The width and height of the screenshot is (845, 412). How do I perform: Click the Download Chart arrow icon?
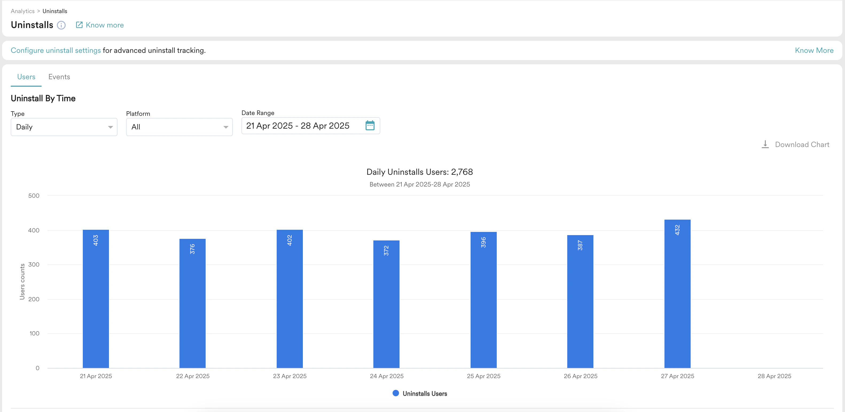point(765,145)
